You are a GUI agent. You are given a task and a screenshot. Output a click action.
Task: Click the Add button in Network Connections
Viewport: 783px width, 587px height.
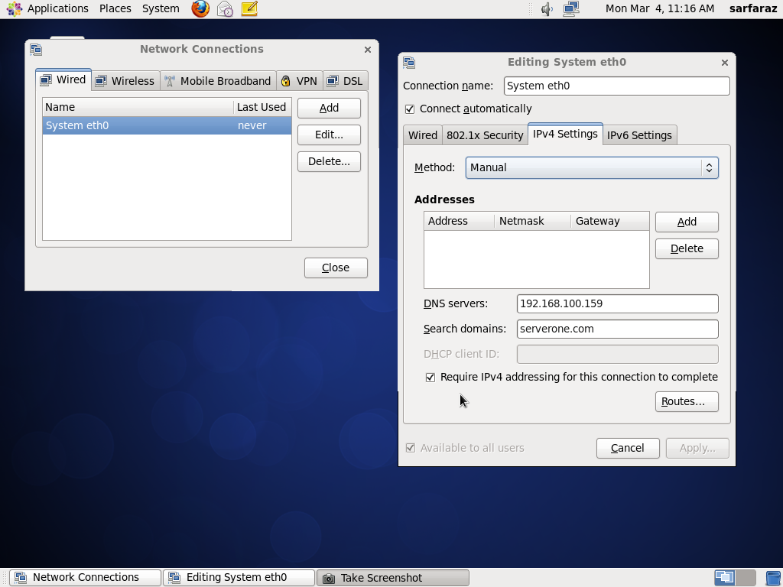pos(328,108)
